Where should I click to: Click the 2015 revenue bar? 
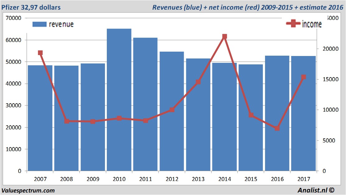pyautogui.click(x=251, y=118)
